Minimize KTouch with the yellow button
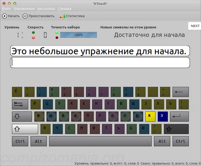 9,4
